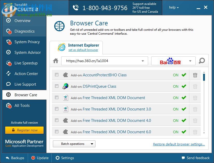
Task: Click the Update alert icon
Action: [33, 158]
